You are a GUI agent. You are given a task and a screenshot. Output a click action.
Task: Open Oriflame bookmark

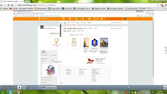pyautogui.click(x=26, y=9)
